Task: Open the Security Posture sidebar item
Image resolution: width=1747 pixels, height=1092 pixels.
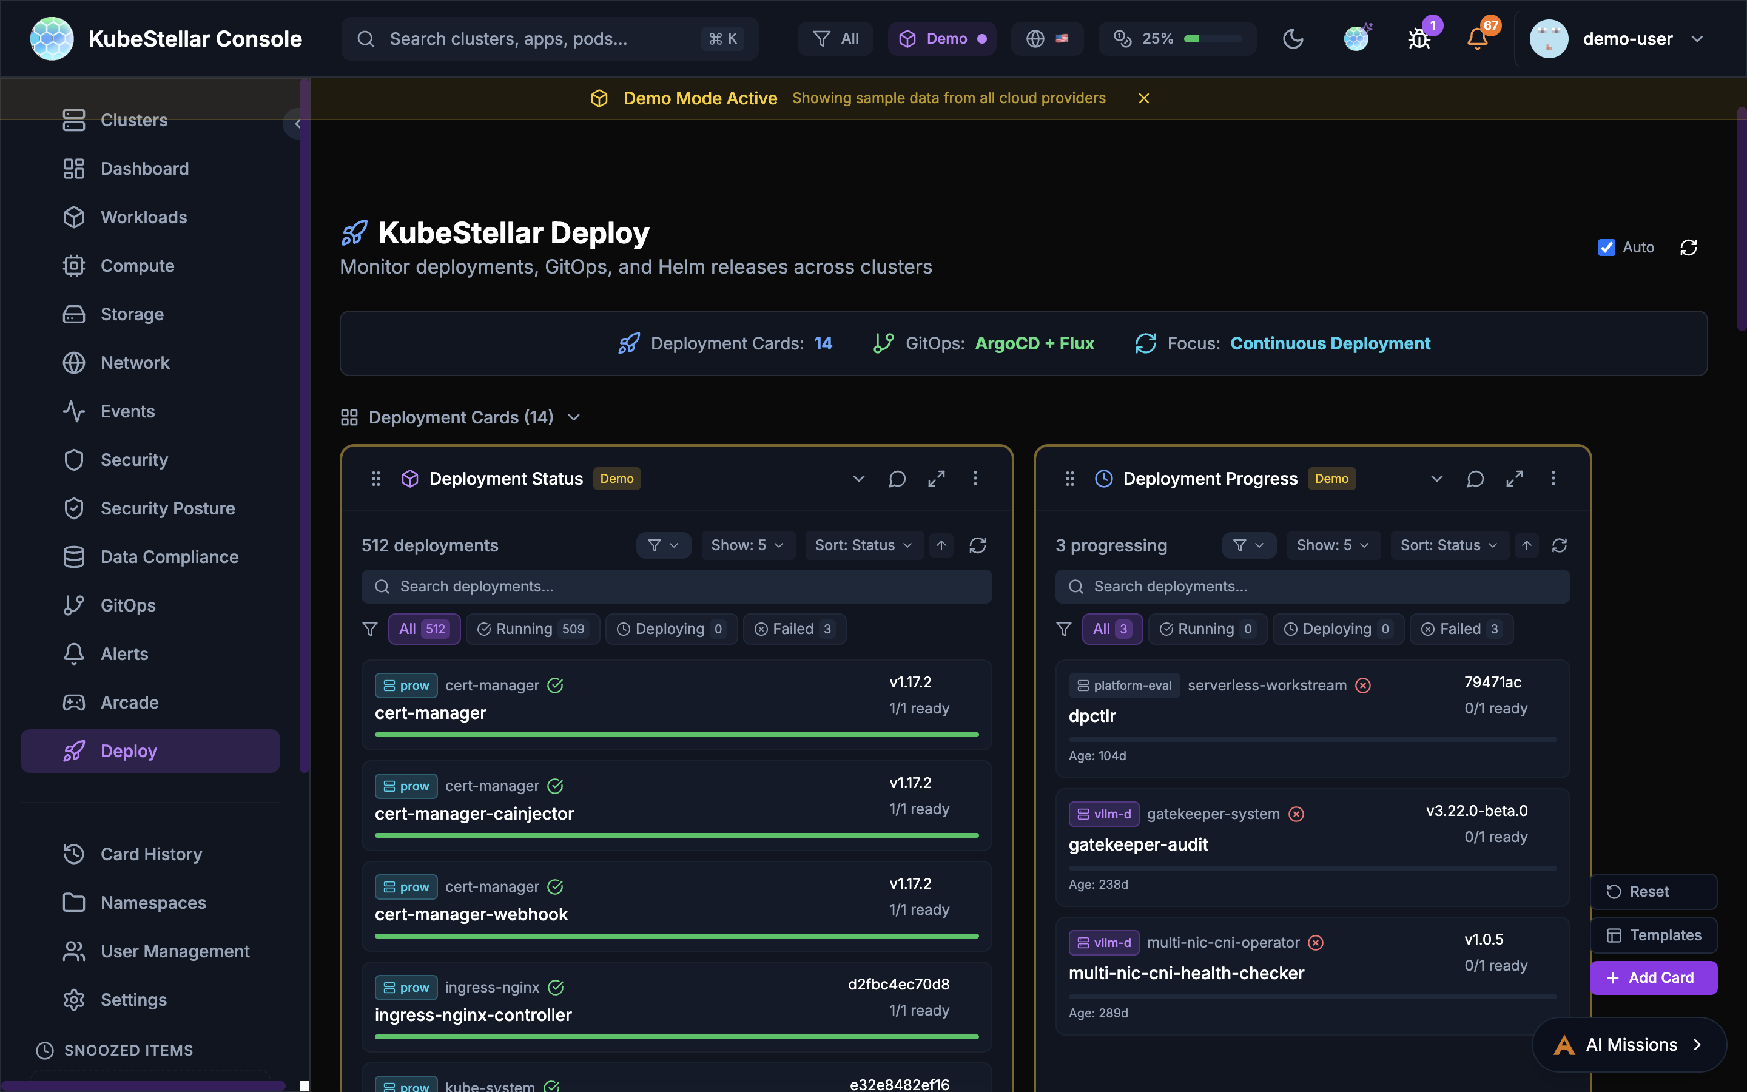Action: tap(166, 508)
